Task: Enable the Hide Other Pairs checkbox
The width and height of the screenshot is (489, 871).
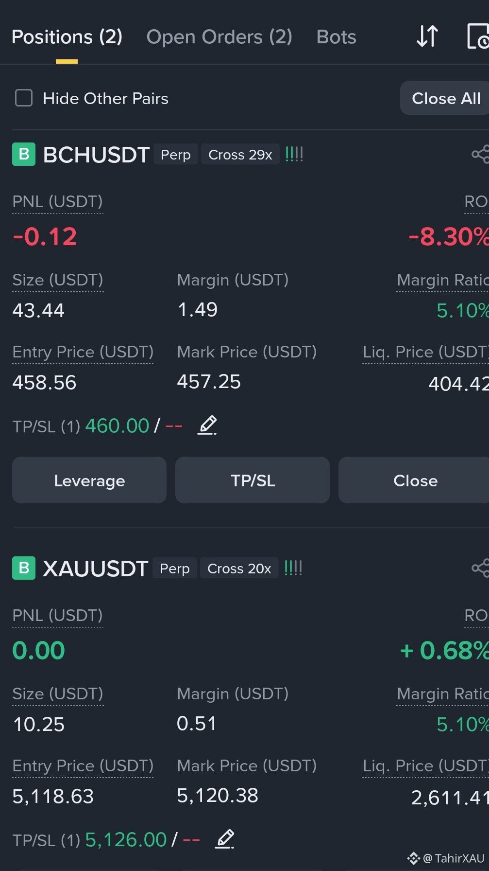Action: [x=24, y=98]
